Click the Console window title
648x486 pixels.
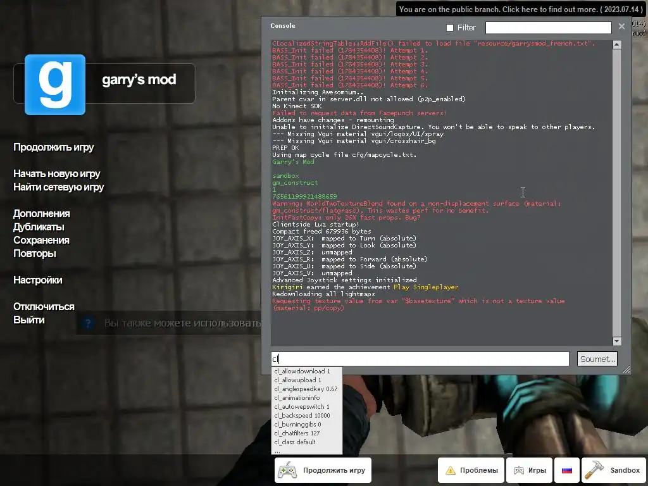click(x=283, y=25)
